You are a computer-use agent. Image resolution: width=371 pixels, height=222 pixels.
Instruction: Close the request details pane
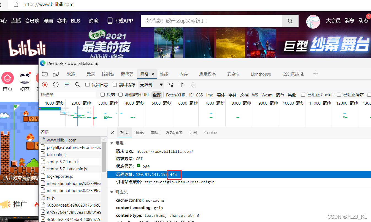[x=112, y=133]
